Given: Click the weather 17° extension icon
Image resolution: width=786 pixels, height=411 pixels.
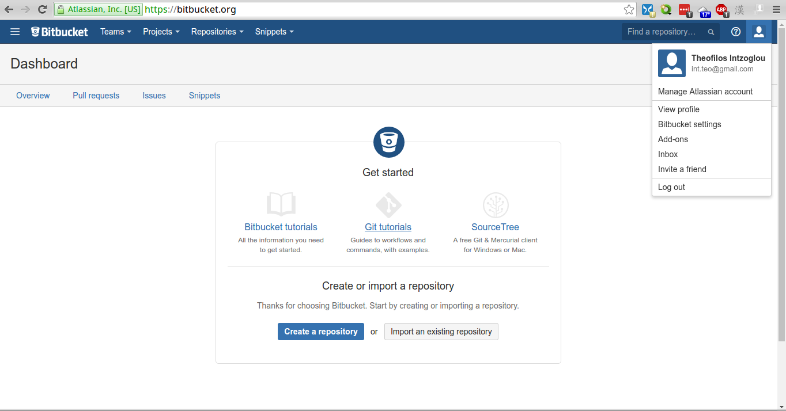Looking at the screenshot, I should pos(704,10).
